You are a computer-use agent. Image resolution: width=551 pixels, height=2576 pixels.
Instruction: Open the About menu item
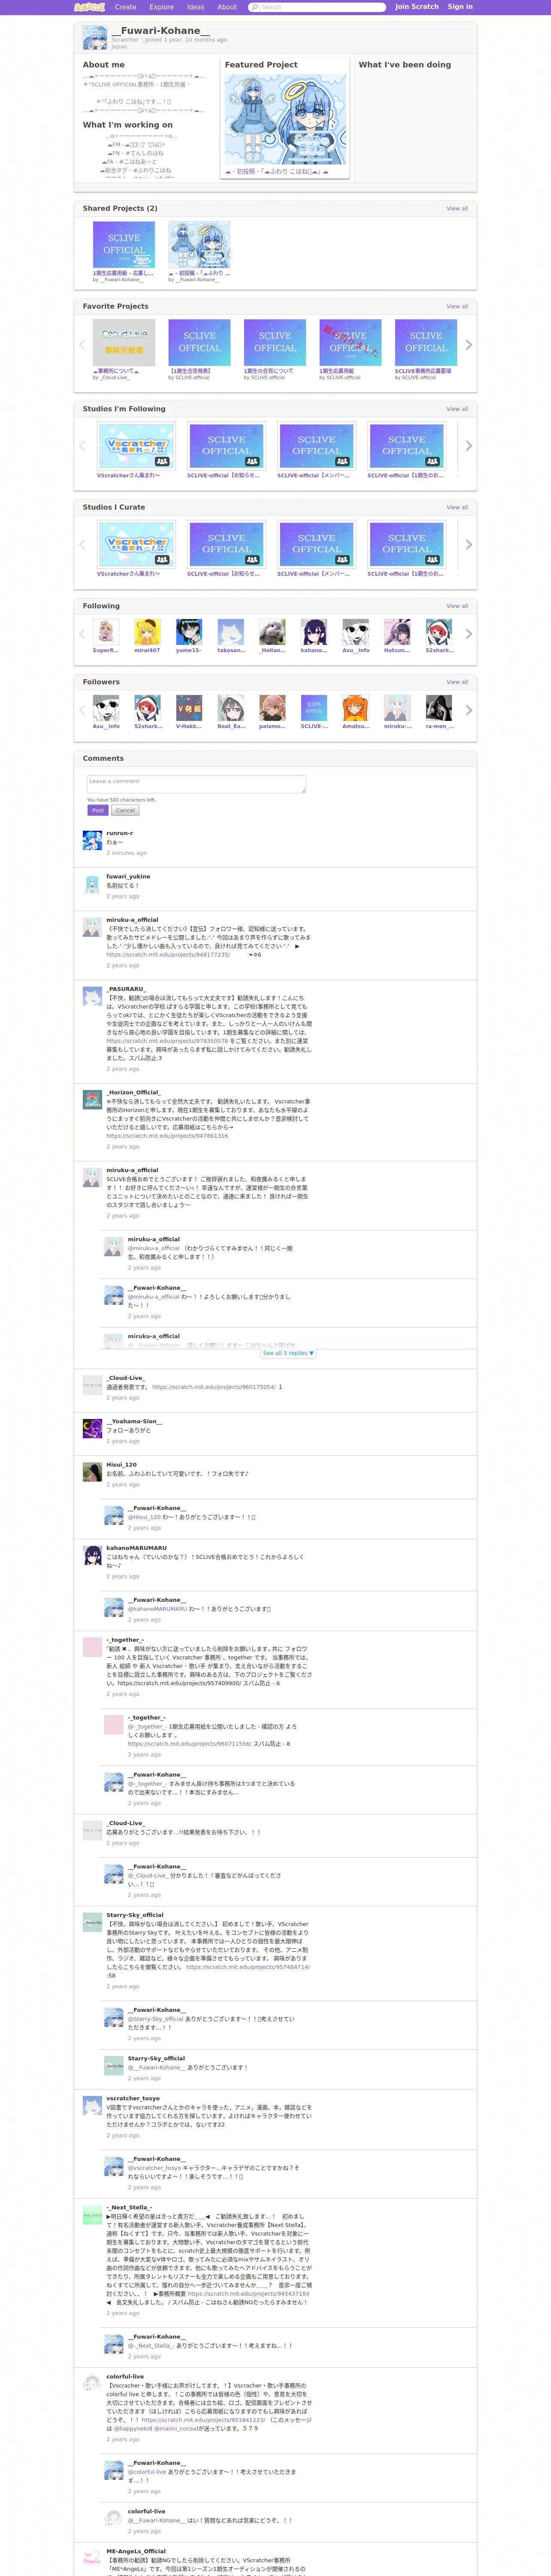pyautogui.click(x=227, y=7)
